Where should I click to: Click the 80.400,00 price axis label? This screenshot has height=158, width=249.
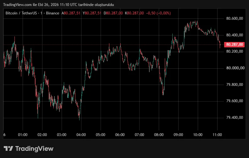tap(235, 35)
